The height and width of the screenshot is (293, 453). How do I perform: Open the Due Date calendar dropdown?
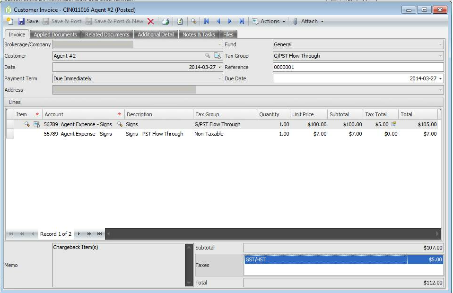[x=440, y=78]
